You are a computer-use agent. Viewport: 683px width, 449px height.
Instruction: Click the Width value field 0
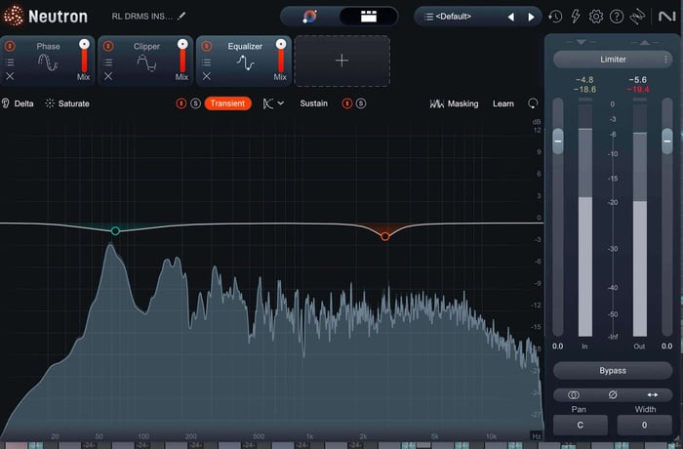point(644,425)
